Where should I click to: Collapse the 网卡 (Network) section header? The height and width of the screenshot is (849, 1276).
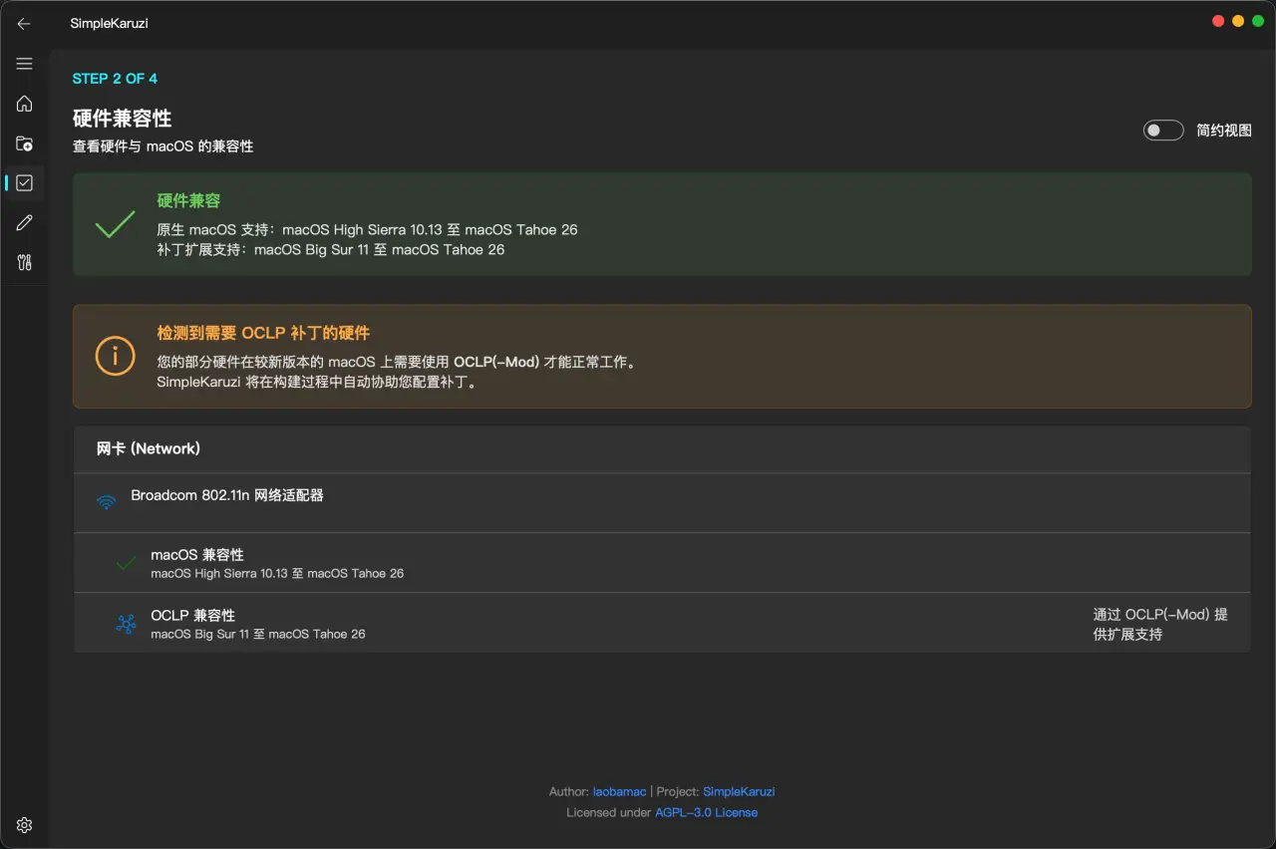coord(661,449)
